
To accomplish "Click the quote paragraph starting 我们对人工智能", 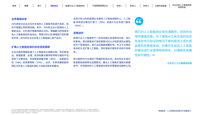I will (x=163, y=43).
